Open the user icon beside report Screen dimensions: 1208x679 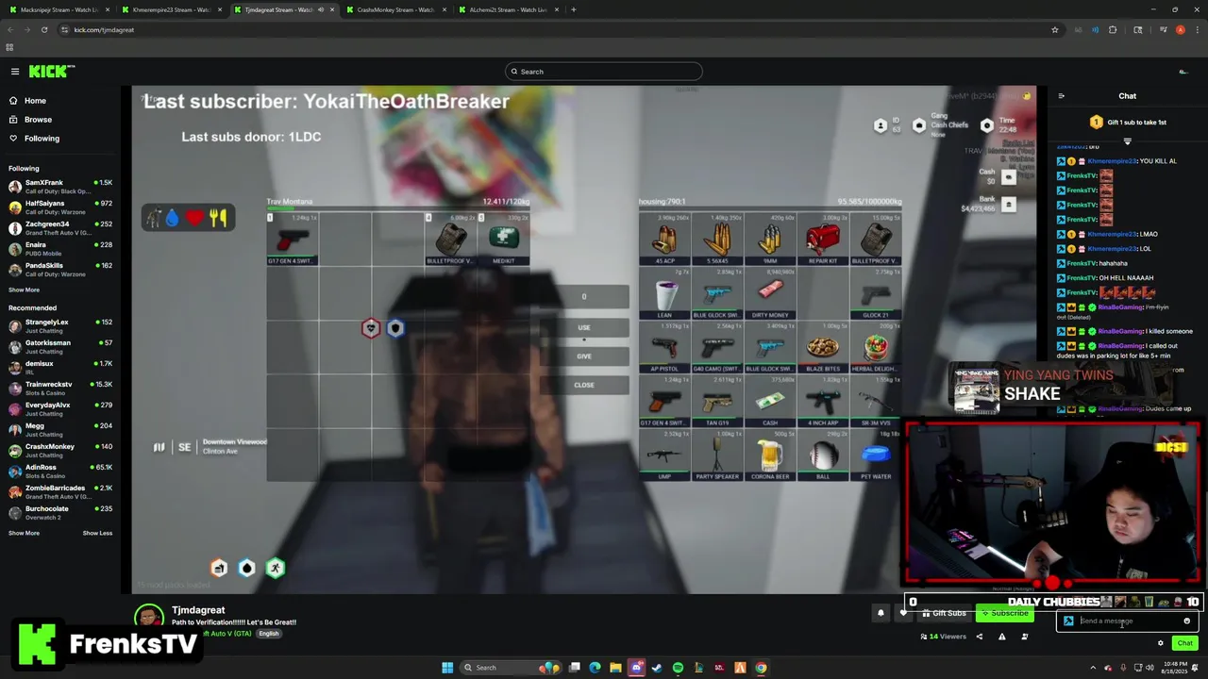coord(1025,637)
